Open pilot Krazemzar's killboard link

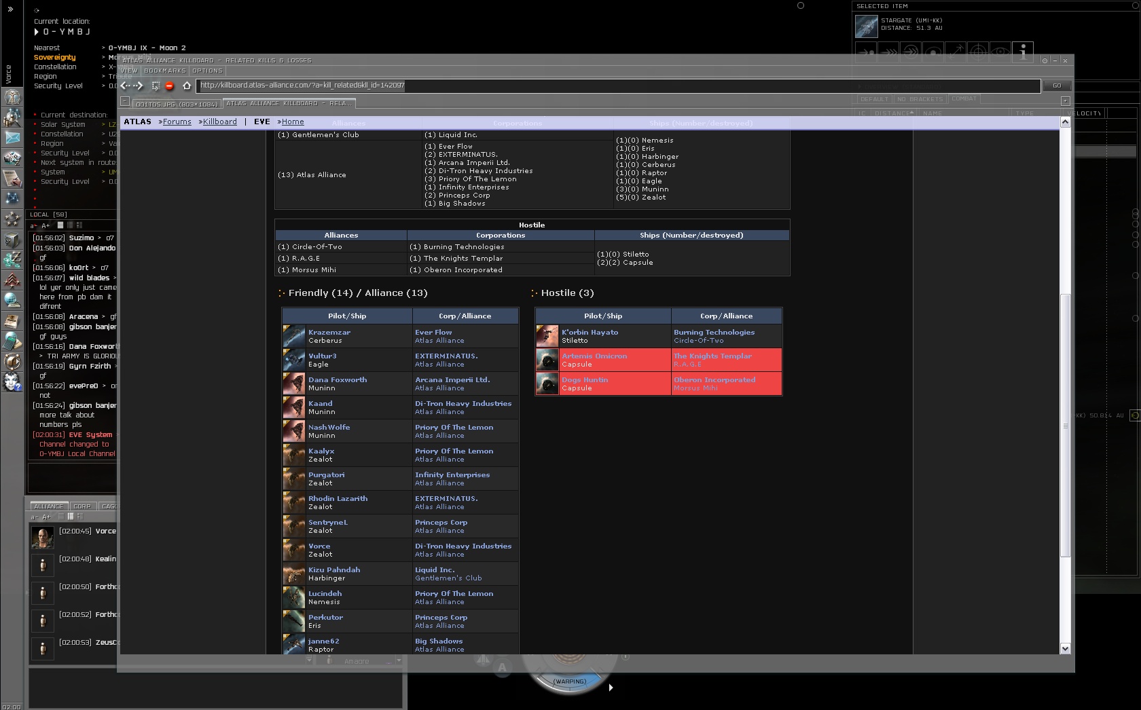(x=329, y=332)
